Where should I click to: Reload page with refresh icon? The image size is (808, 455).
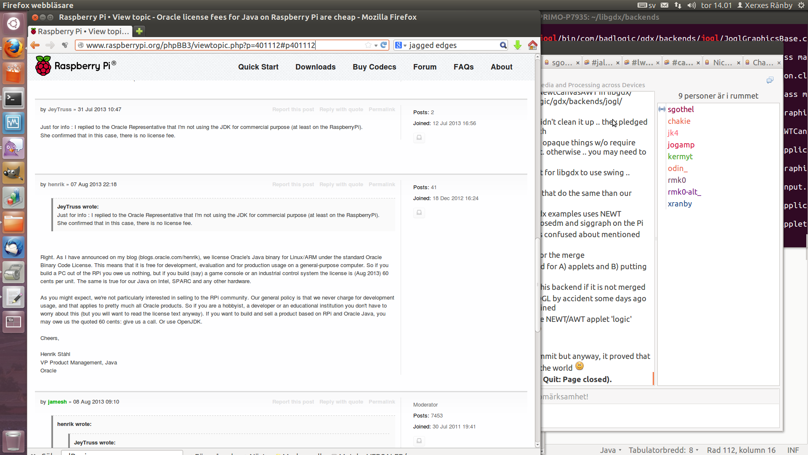(x=383, y=45)
